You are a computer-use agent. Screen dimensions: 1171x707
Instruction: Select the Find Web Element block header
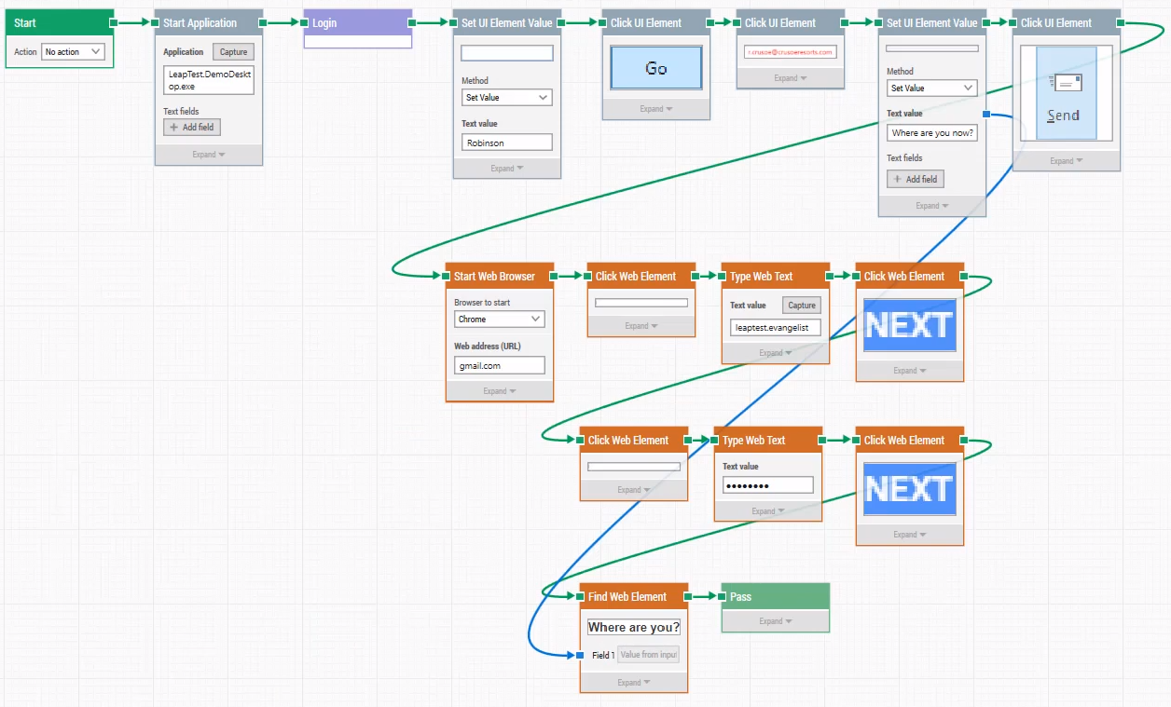point(634,596)
